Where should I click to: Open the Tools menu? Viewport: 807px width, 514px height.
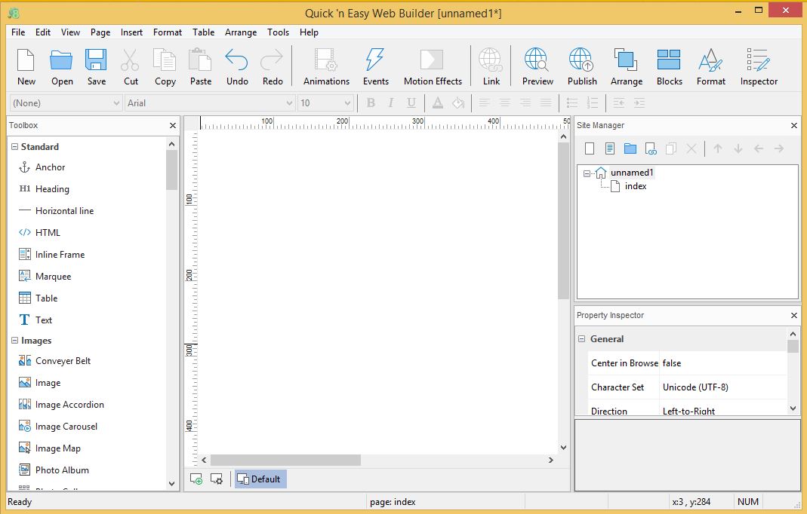[278, 32]
